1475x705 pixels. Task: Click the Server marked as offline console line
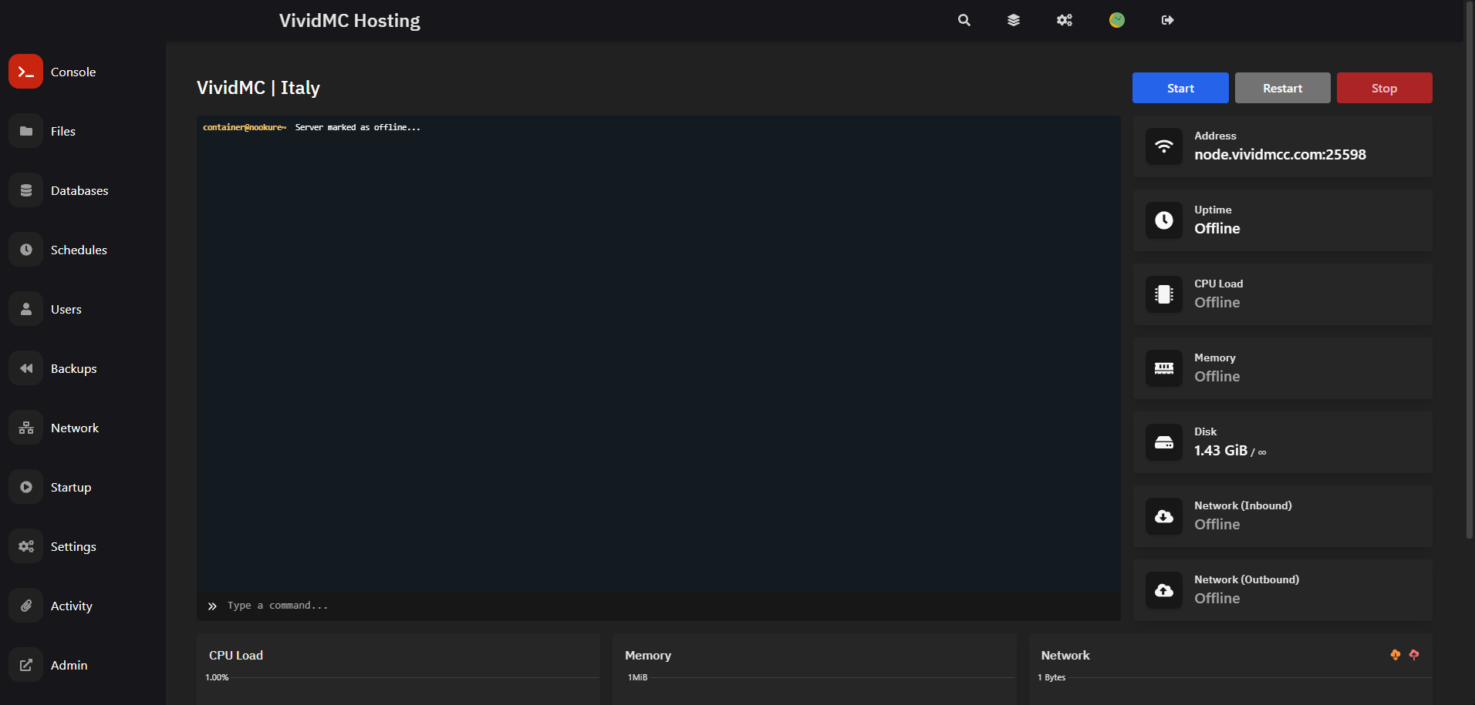pos(358,127)
